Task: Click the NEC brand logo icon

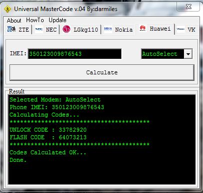Action: pos(39,29)
